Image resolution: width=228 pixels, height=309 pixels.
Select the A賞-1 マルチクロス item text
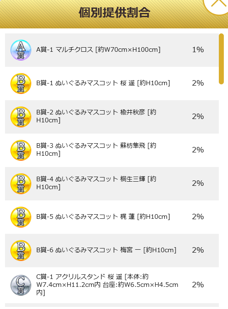(98, 49)
